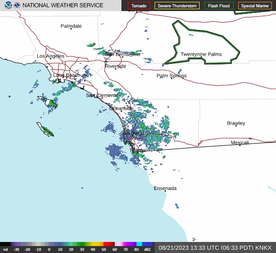The width and height of the screenshot is (276, 253).
Task: Select the Severe Thunderstorm legend box
Action: [177, 6]
